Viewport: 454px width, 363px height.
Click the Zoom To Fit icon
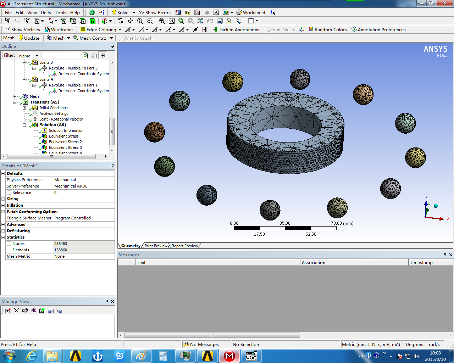coord(162,21)
